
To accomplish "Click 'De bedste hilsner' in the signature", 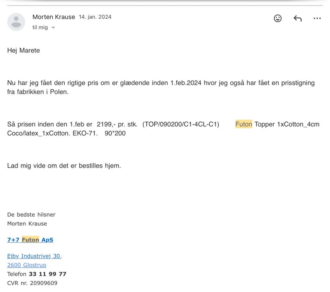I will (x=31, y=215).
